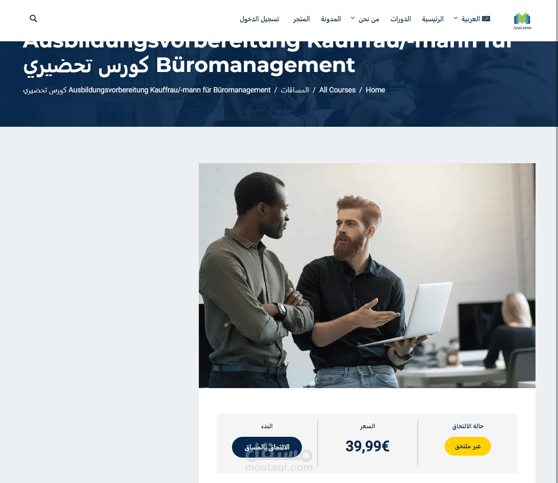Open the الدورات menu item
The image size is (558, 483).
pyautogui.click(x=400, y=19)
